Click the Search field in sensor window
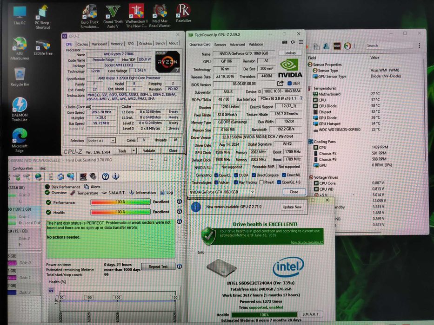Viewport: 434px width, 325px height. click(389, 45)
